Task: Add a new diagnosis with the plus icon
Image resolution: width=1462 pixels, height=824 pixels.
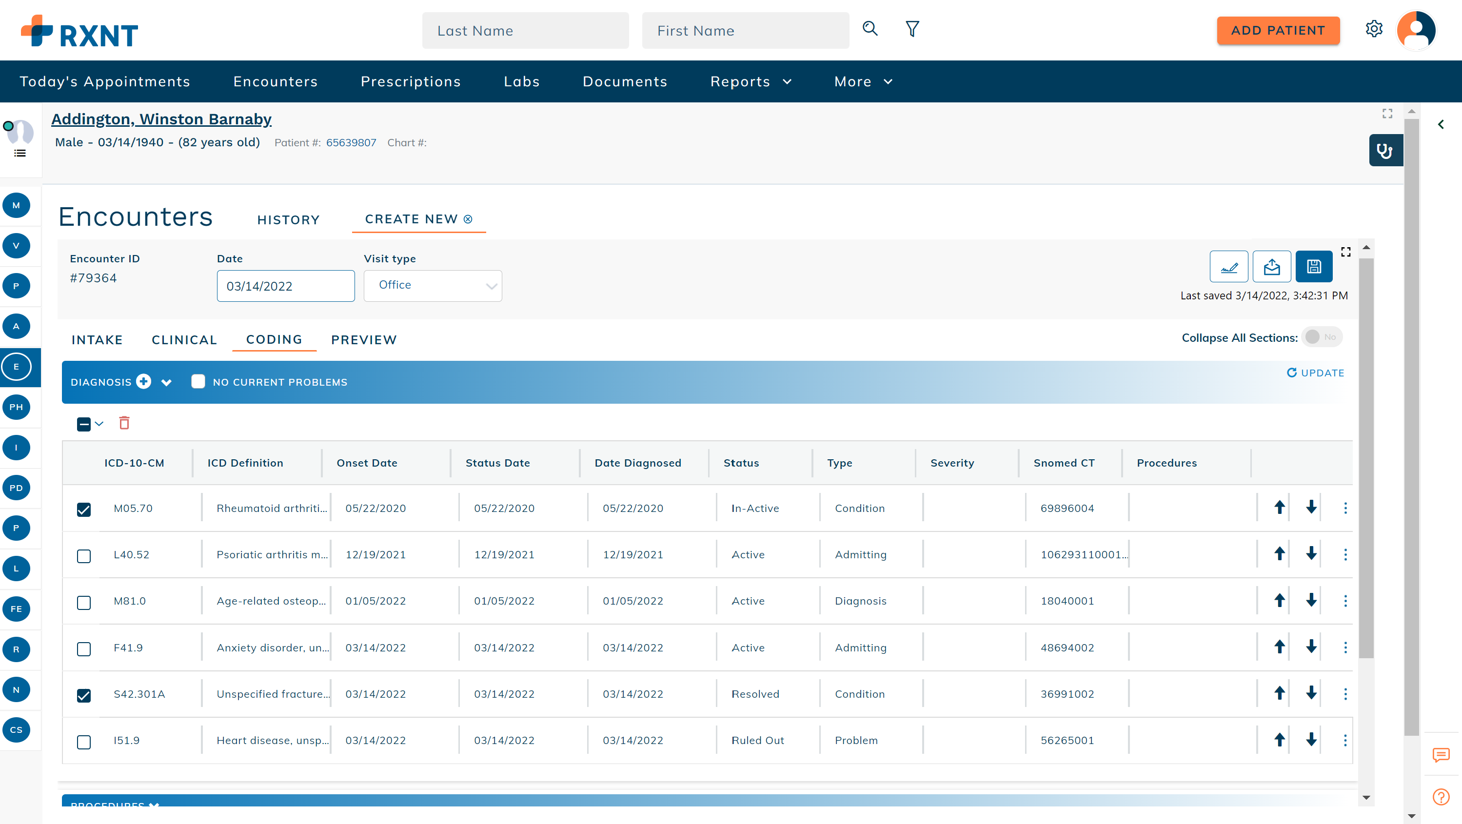Action: tap(143, 381)
